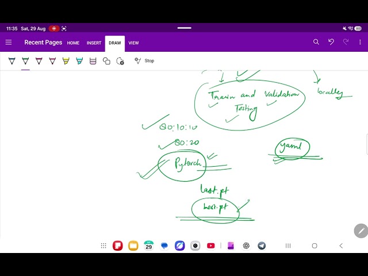Open the blue Messages app
Viewport: 368px width, 276px height.
(164, 246)
